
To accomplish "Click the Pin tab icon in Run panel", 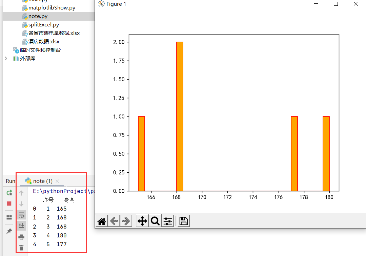I will coord(9,231).
